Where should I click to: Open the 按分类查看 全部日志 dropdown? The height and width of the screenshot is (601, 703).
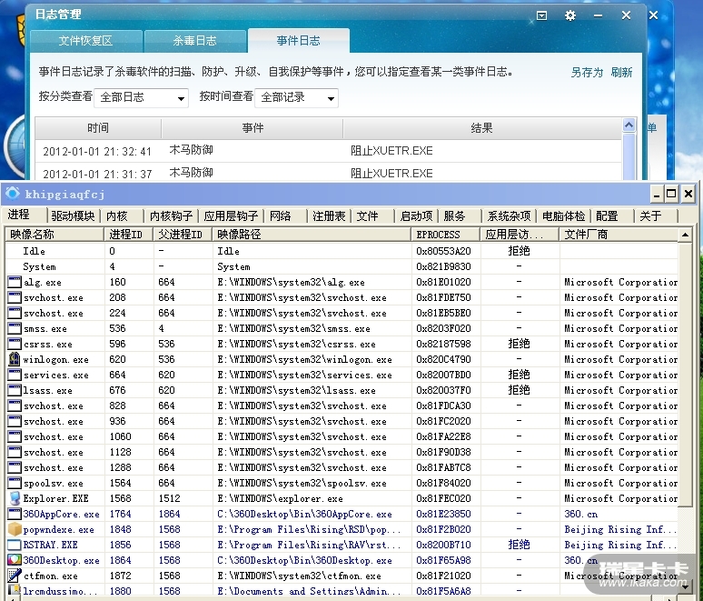(141, 97)
